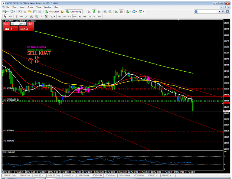This screenshot has width=232, height=179.
Task: Select the trendline drawing tool
Action: pos(26,16)
